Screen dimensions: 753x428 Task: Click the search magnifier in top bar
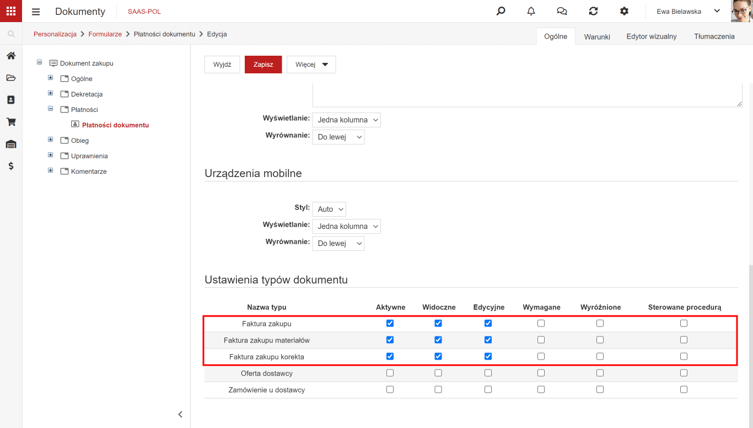coord(501,11)
